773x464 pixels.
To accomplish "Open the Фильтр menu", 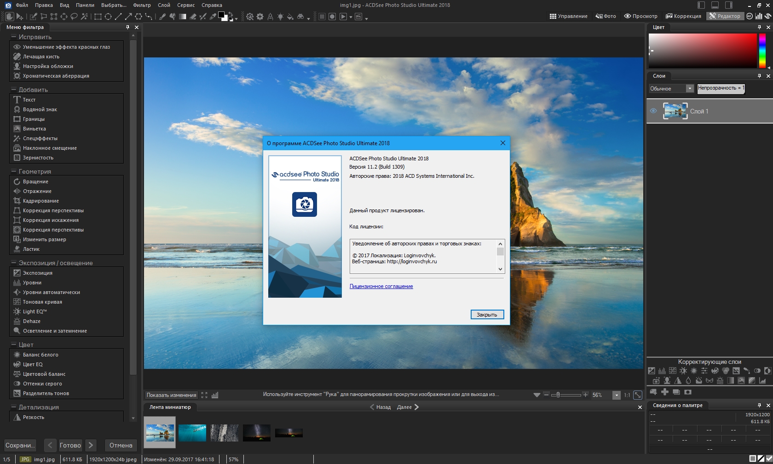I will pyautogui.click(x=142, y=5).
